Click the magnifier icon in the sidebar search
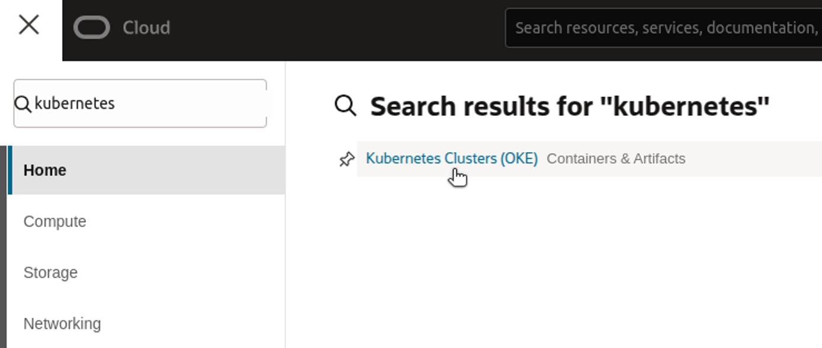 pos(24,104)
